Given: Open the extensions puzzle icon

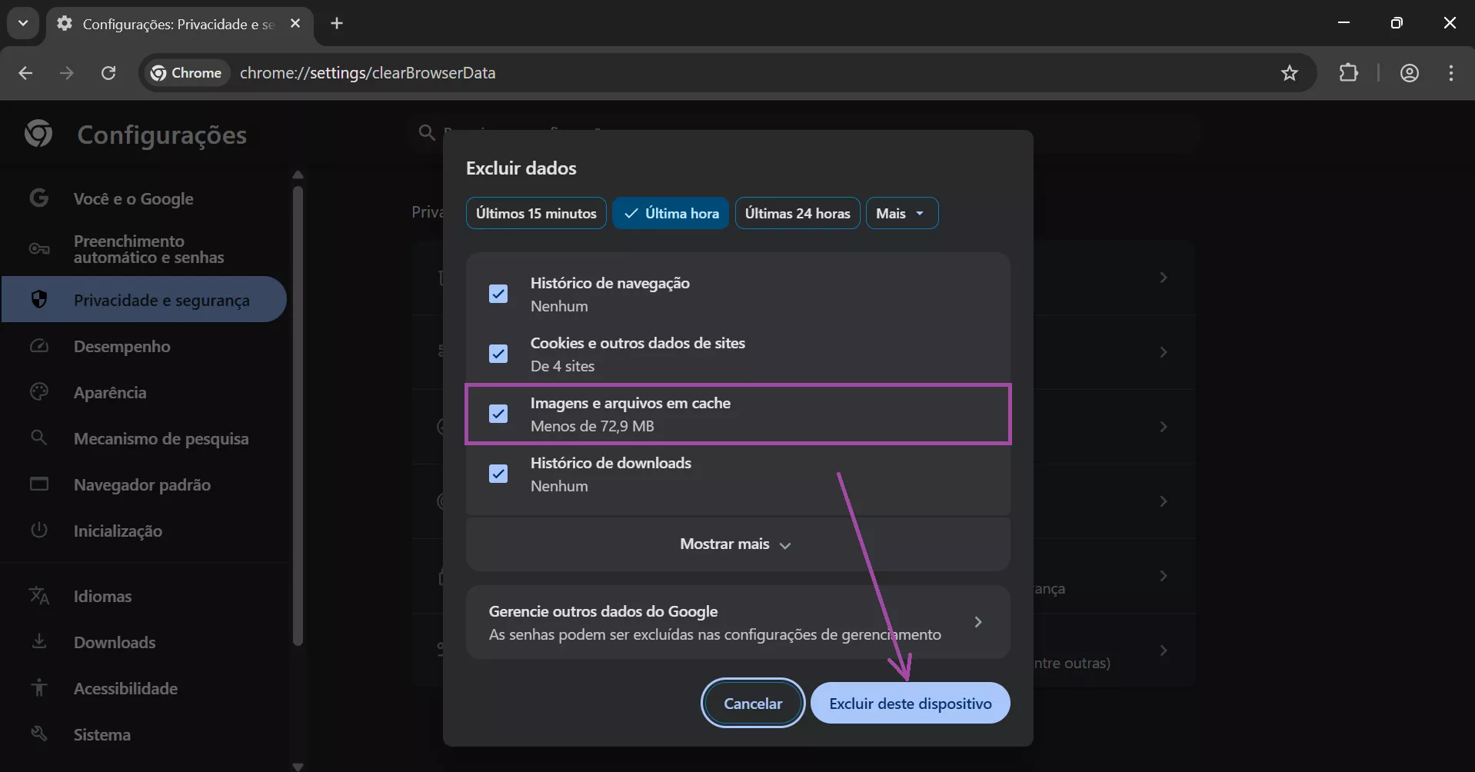Looking at the screenshot, I should [1350, 72].
